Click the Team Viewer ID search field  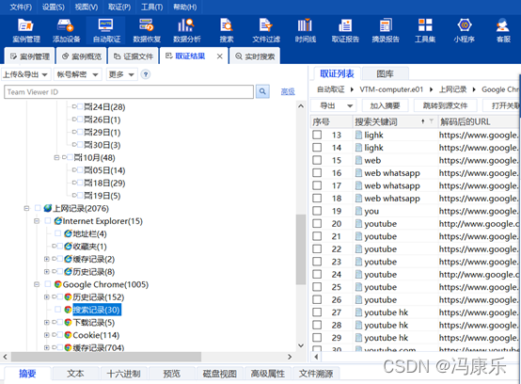pyautogui.click(x=129, y=91)
